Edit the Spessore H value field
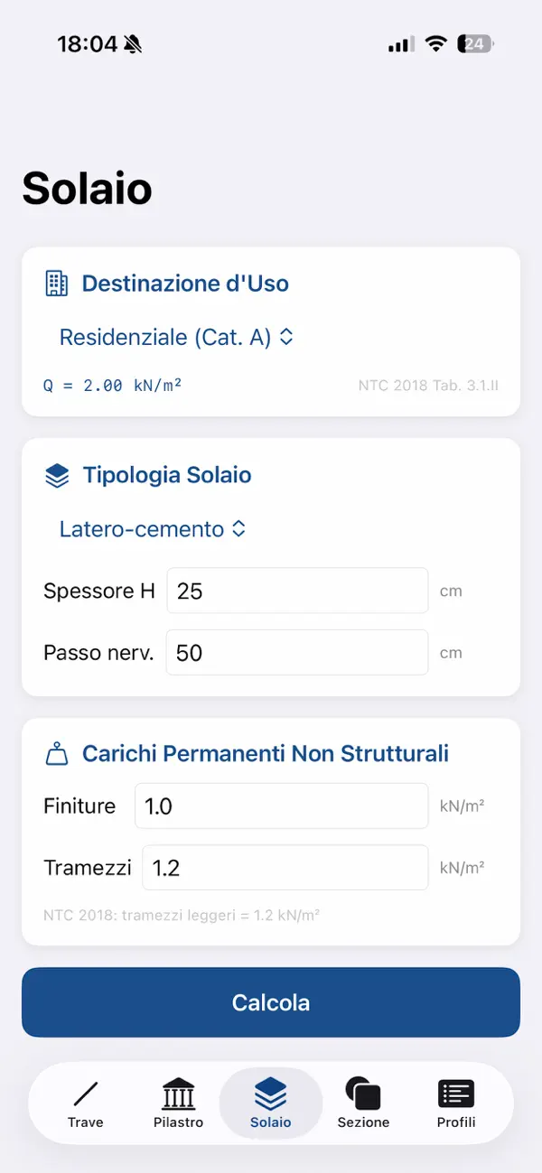Viewport: 542px width, 1173px height. click(297, 590)
